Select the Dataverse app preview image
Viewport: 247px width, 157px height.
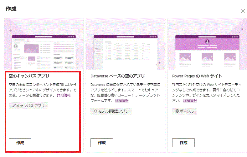click(125, 52)
